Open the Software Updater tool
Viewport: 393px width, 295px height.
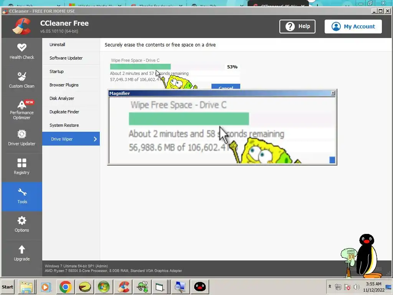tap(71, 58)
